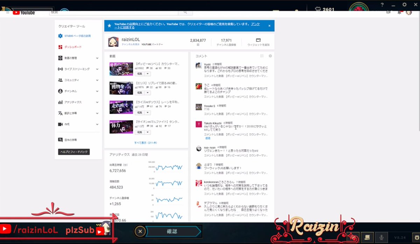Open the YouTube account avatar menu
The image size is (420, 244).
408,13
